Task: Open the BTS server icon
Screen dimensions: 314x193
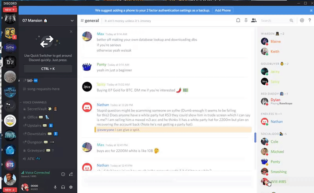Action: 10,165
